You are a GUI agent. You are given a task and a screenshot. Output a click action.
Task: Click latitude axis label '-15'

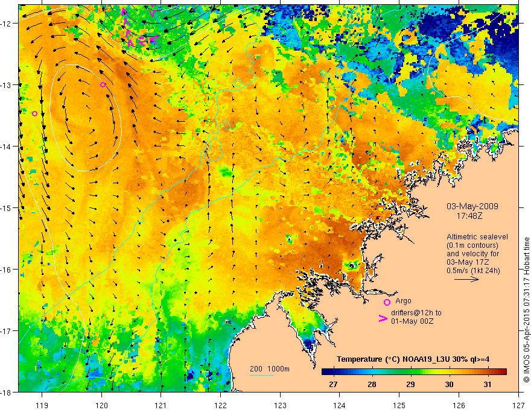click(x=7, y=207)
